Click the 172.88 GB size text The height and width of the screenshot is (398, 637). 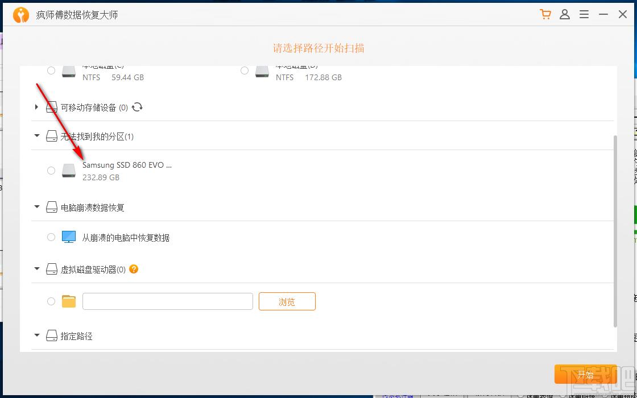(x=324, y=77)
